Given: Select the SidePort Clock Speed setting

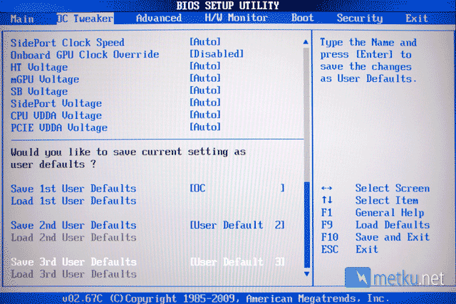Looking at the screenshot, I should click(68, 43).
